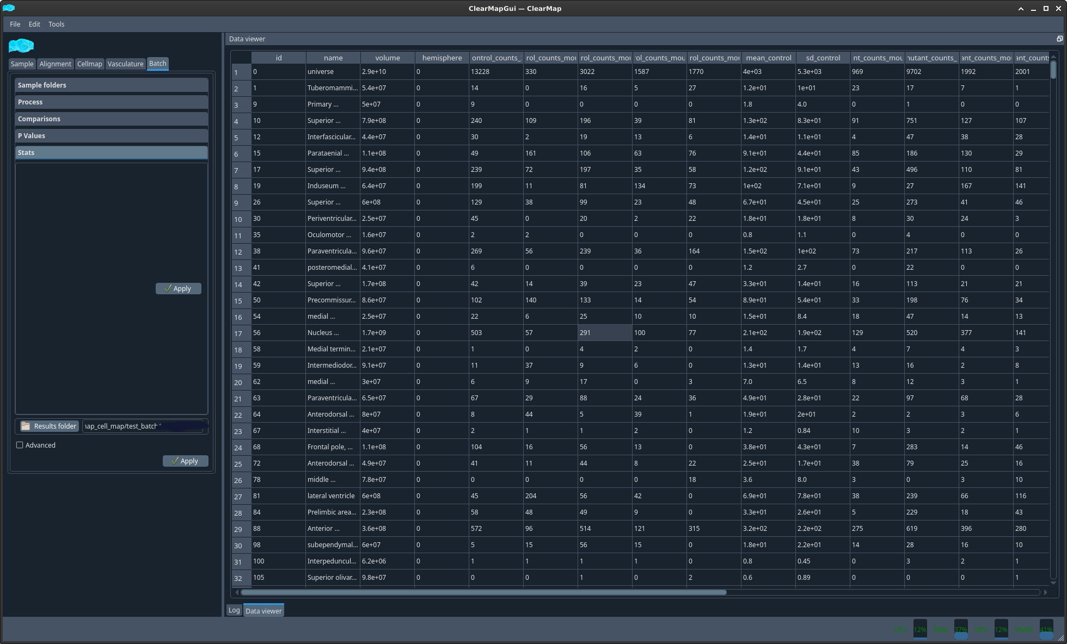Click the Stats section in sidebar

click(111, 152)
